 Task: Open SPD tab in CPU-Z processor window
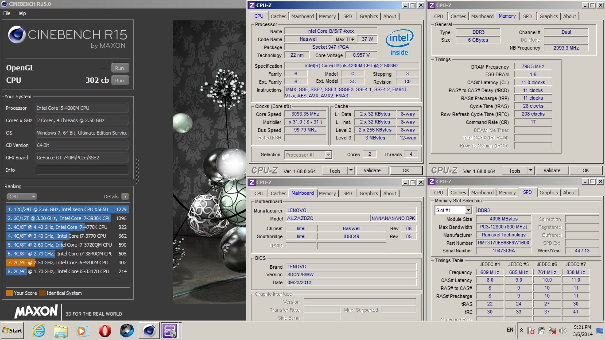[x=348, y=16]
